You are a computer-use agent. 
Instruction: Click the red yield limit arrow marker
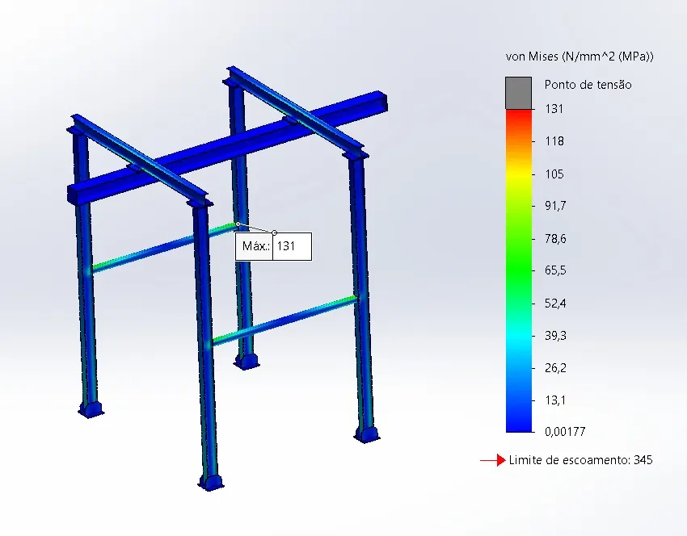click(x=493, y=460)
